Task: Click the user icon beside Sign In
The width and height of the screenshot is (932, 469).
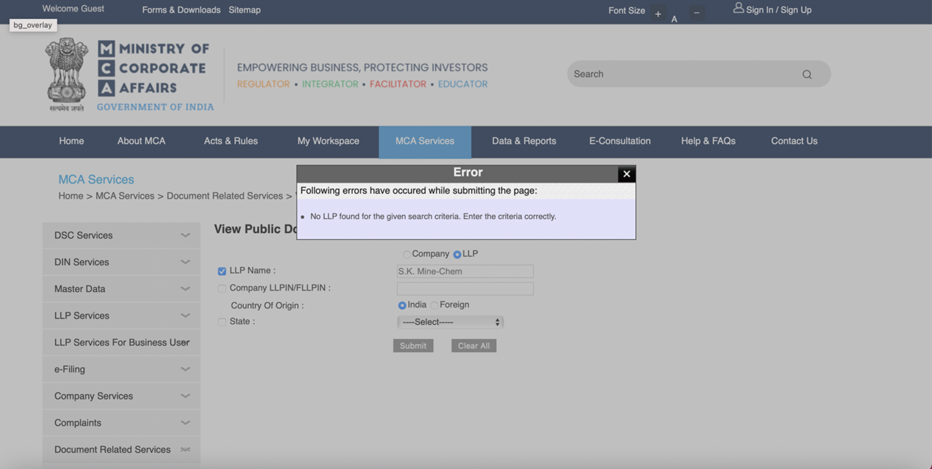Action: coord(738,8)
